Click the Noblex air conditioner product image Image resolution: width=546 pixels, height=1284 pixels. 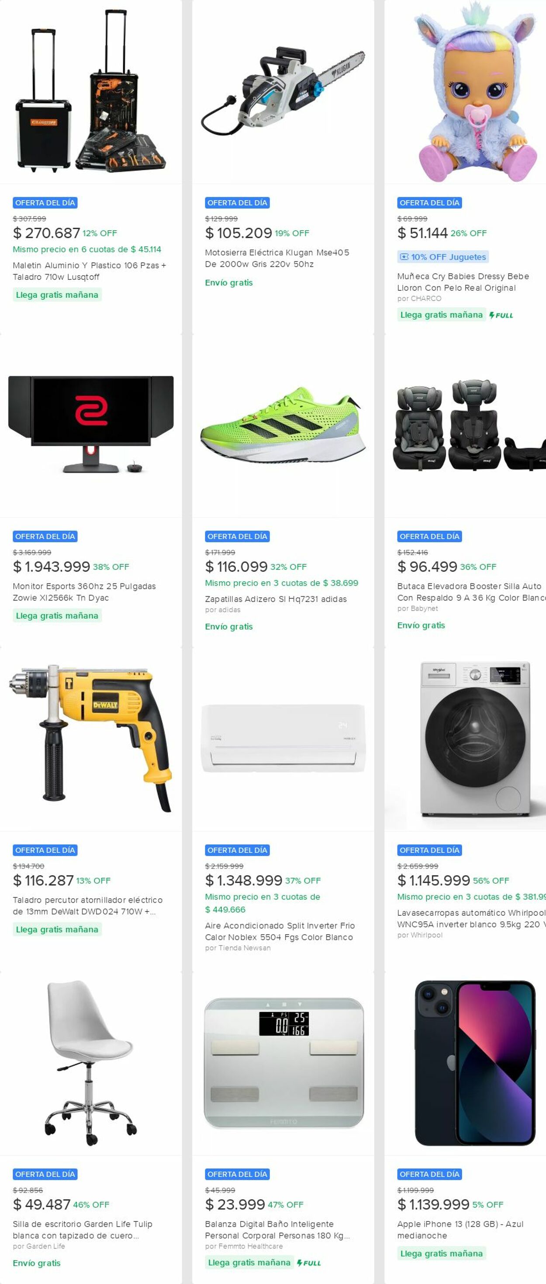pos(283,738)
